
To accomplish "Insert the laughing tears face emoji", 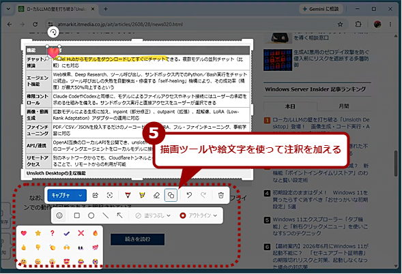I will click(x=81, y=262).
